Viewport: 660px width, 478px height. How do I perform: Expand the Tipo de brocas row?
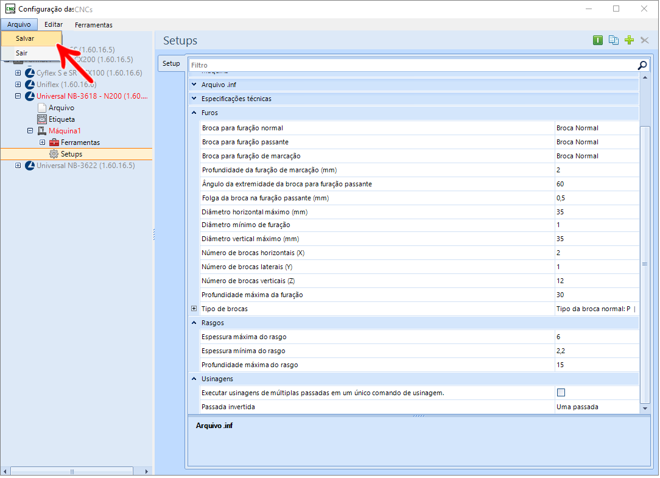[x=194, y=309]
